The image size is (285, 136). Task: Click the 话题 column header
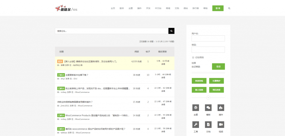click(x=62, y=52)
